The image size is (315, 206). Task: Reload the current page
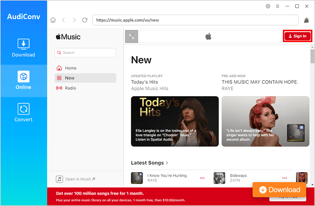[85, 20]
